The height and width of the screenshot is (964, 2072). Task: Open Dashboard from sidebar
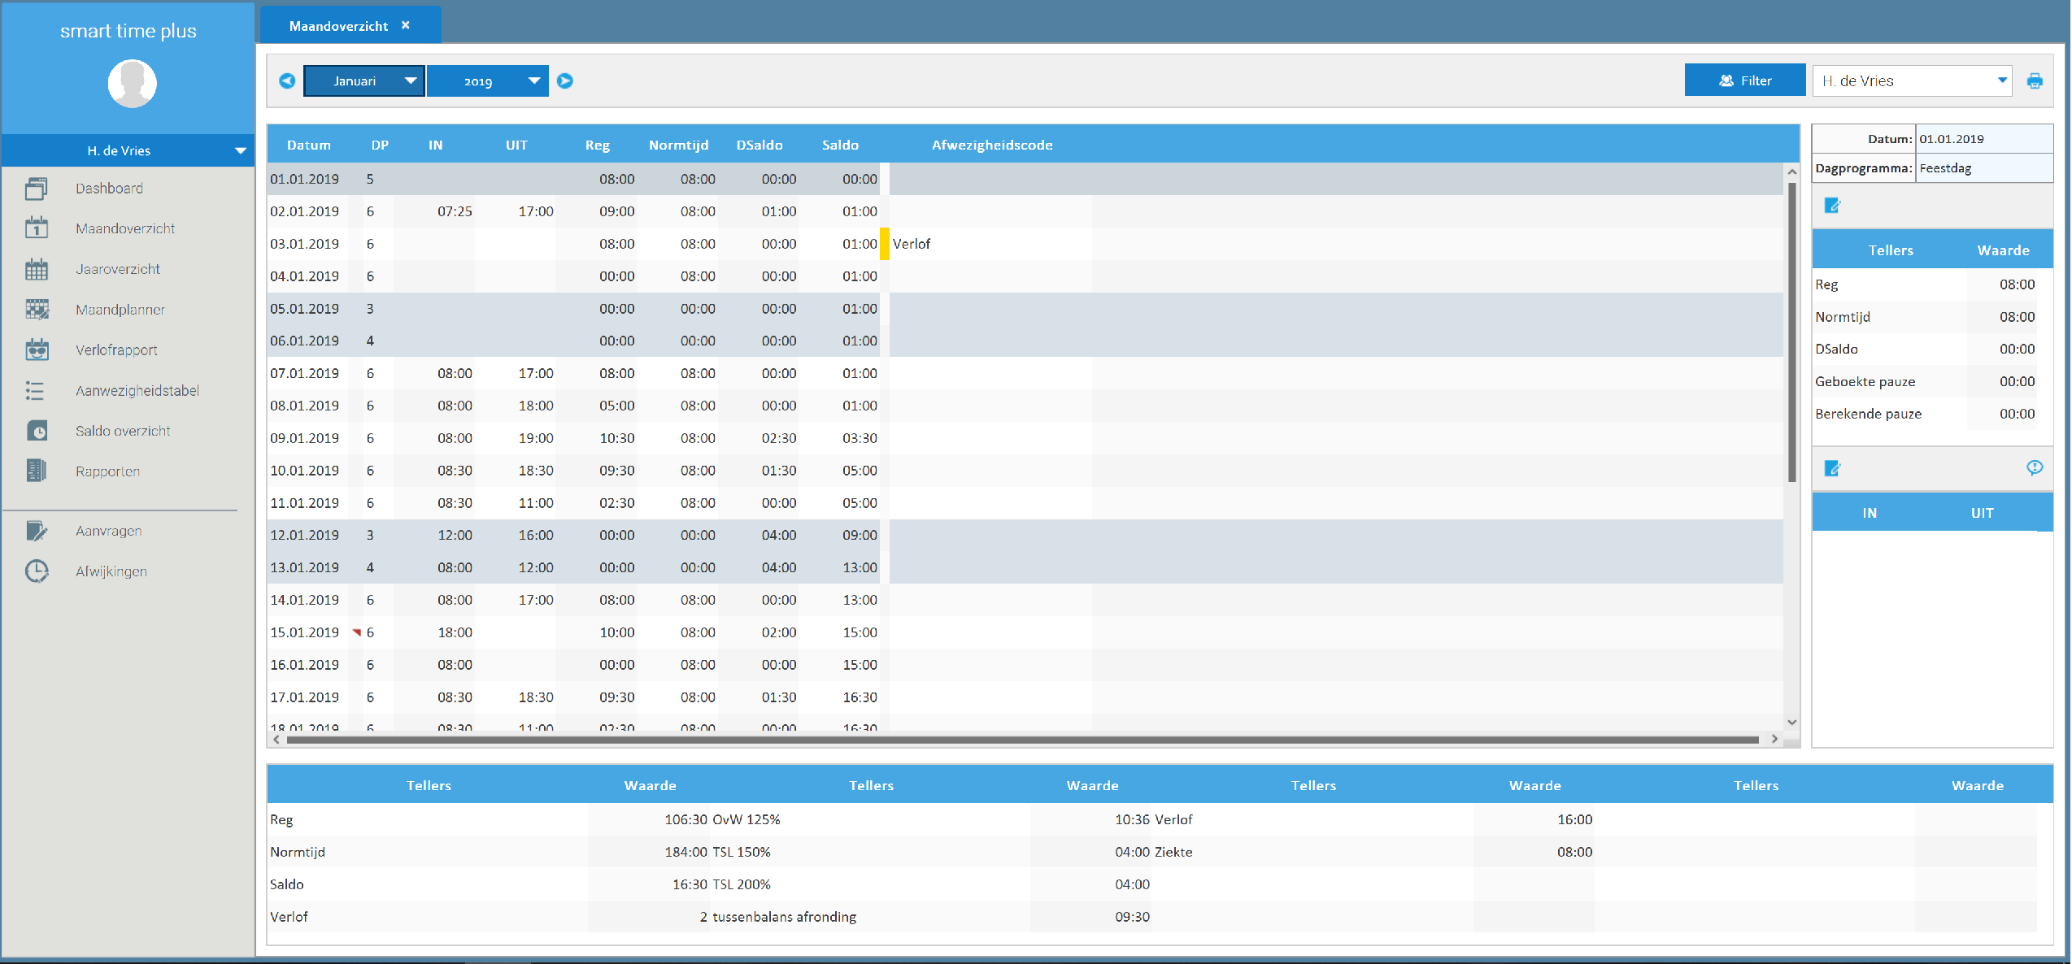(109, 189)
